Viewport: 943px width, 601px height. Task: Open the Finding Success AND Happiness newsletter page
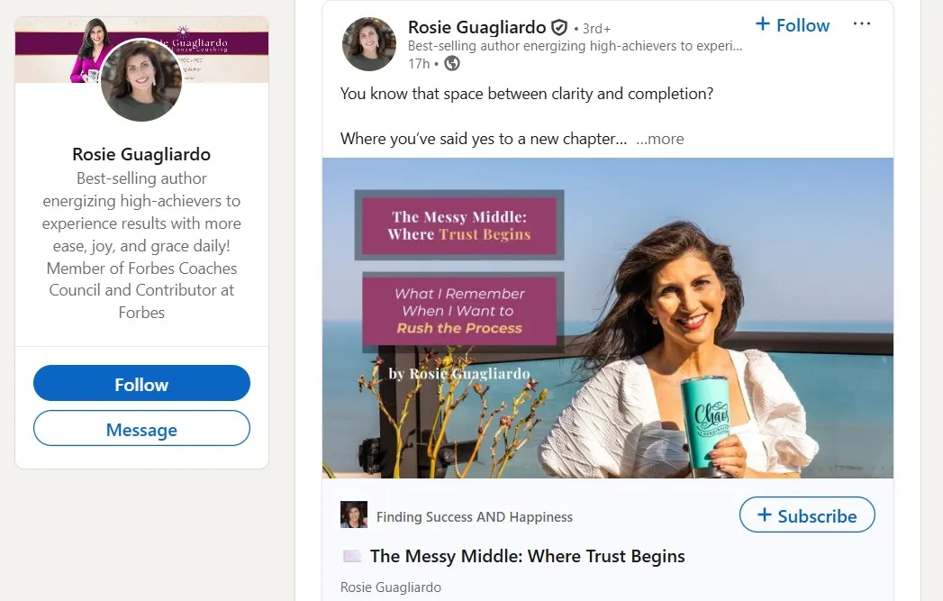474,516
